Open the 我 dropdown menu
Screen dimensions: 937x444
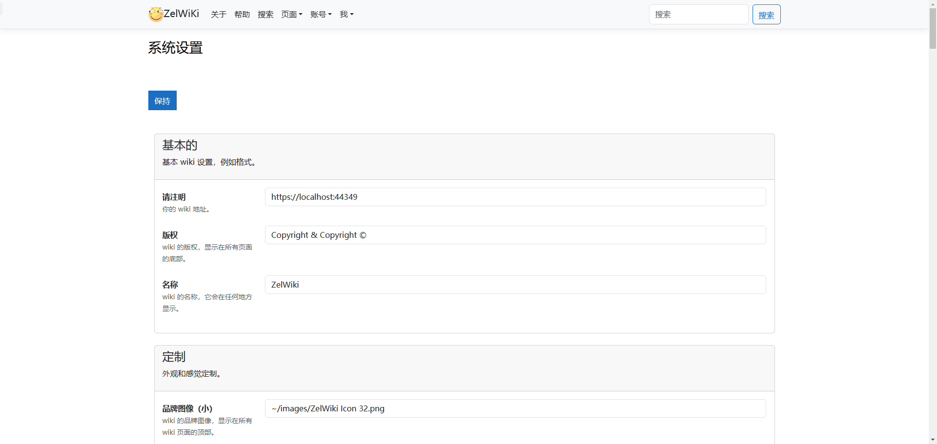[346, 15]
